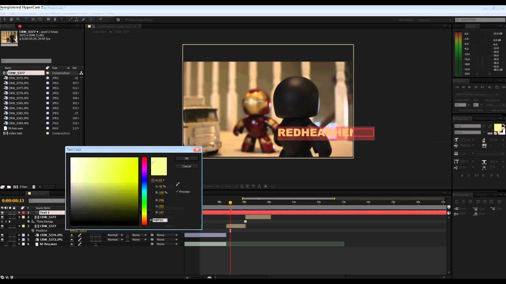Viewport: 506px width, 284px height.
Task: Select the H hue radio button
Action: click(153, 180)
